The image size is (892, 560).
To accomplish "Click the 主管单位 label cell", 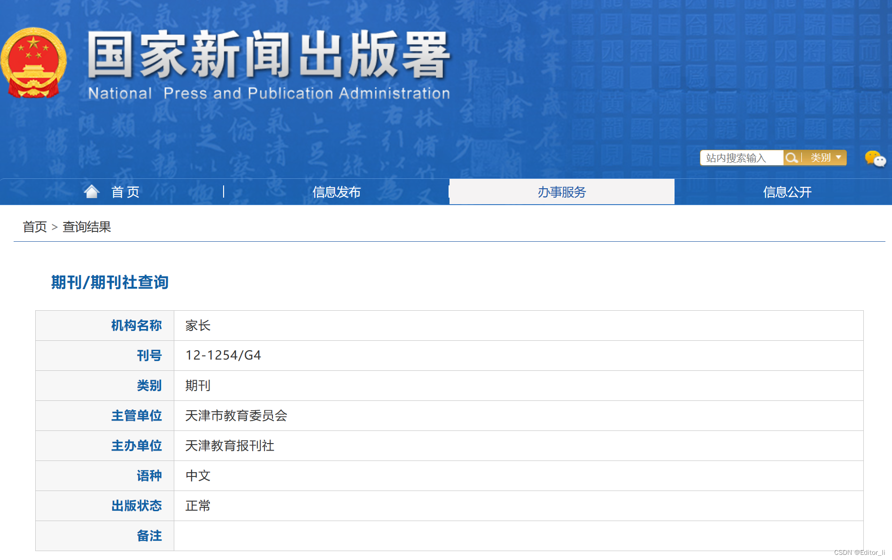I will point(105,415).
